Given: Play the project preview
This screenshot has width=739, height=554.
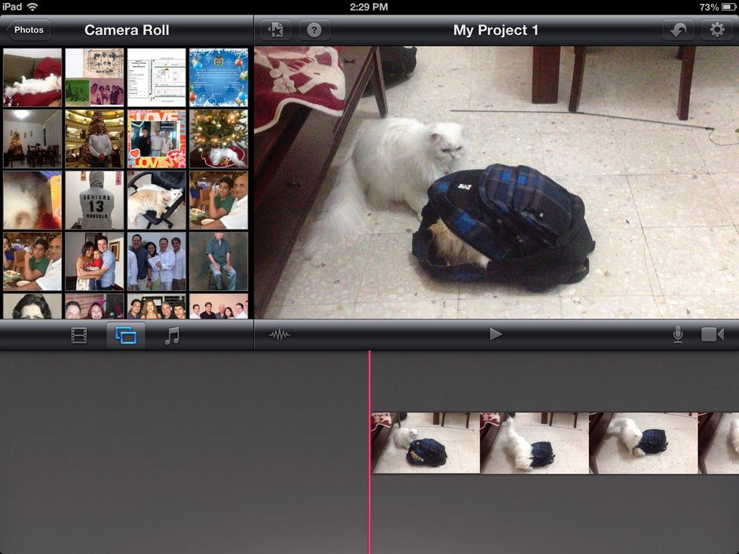Looking at the screenshot, I should (x=496, y=334).
